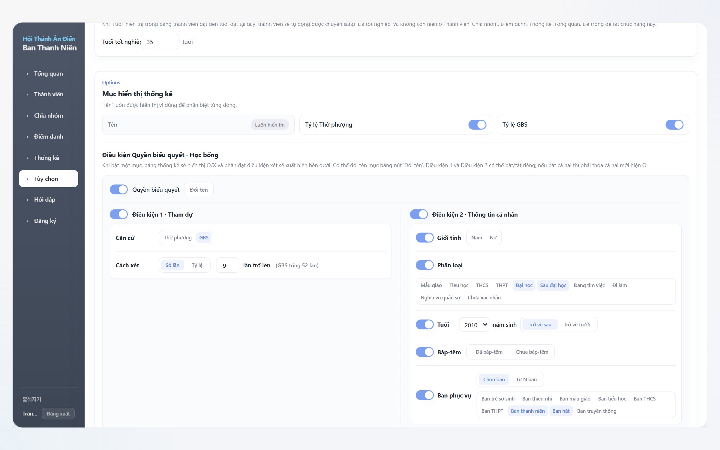Select Thờ phượng as Căn cứ
The height and width of the screenshot is (450, 720).
coord(178,238)
